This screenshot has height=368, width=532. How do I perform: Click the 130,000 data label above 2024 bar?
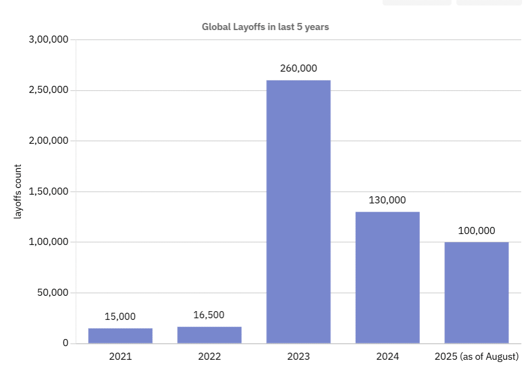pos(386,200)
